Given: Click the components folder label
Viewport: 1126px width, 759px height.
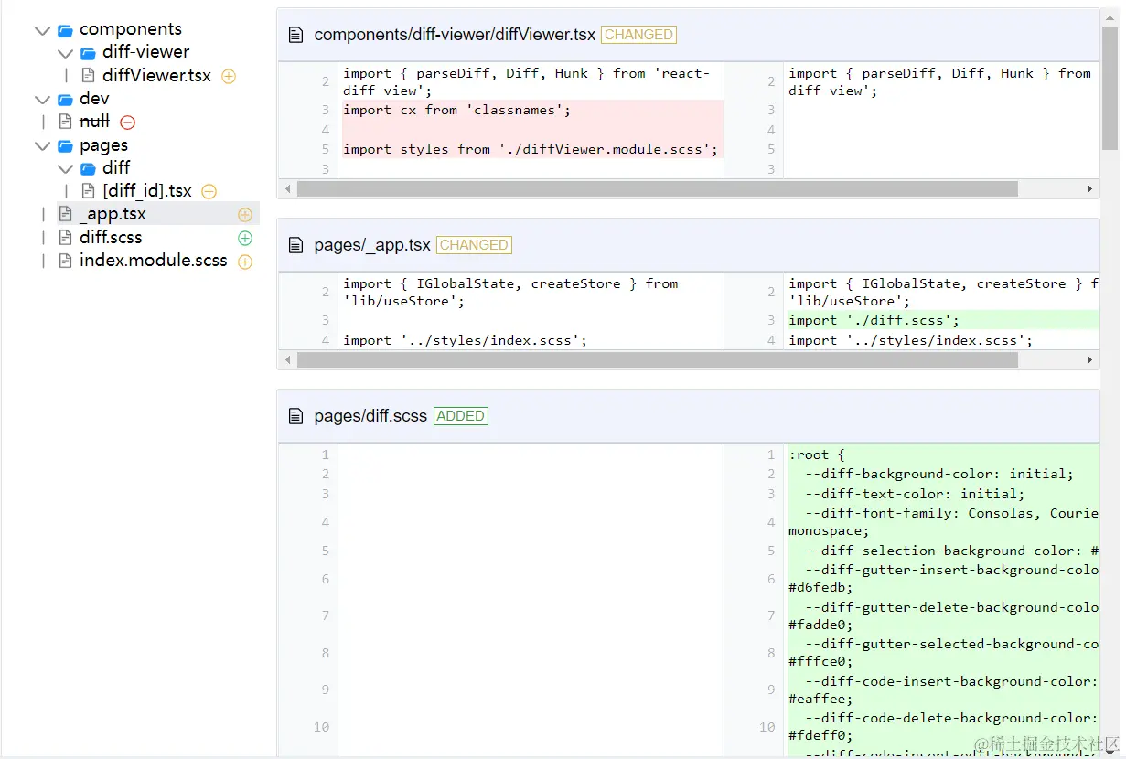Looking at the screenshot, I should coord(131,29).
